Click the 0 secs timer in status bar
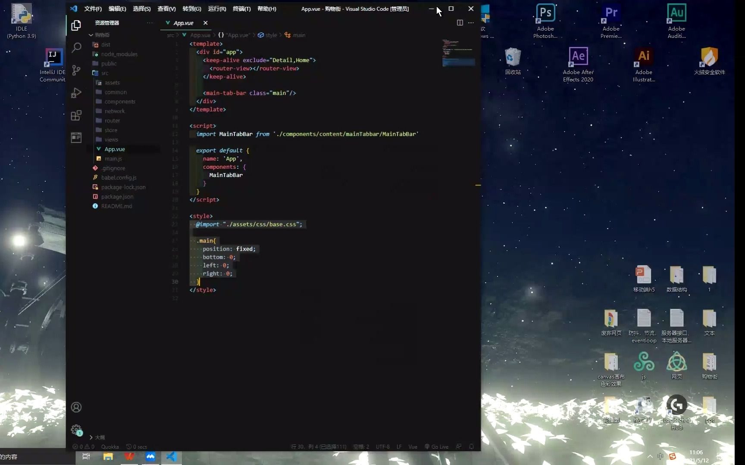The image size is (745, 465). (137, 447)
